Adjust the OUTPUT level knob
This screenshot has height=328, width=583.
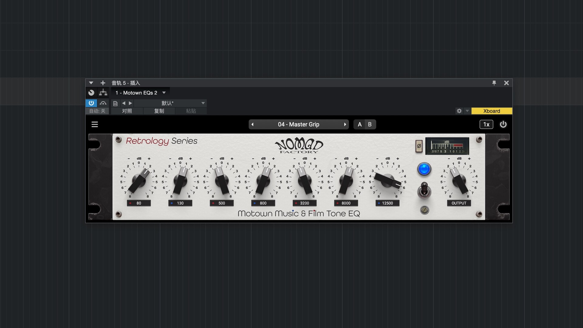click(459, 181)
